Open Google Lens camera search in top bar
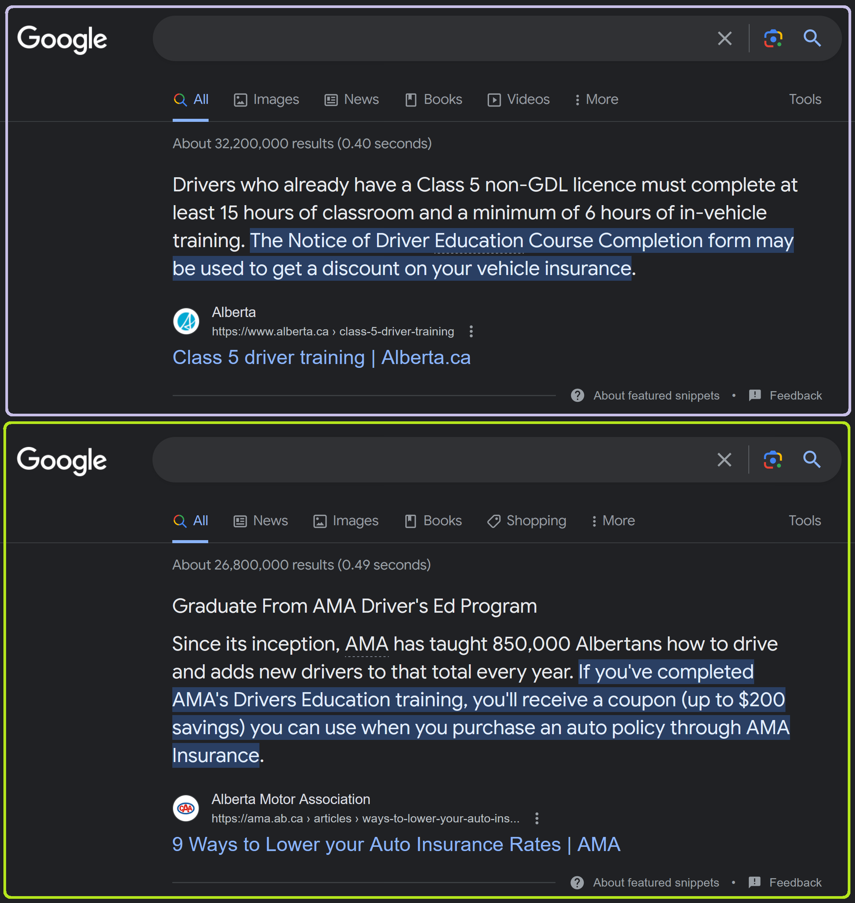Image resolution: width=855 pixels, height=903 pixels. pyautogui.click(x=773, y=39)
